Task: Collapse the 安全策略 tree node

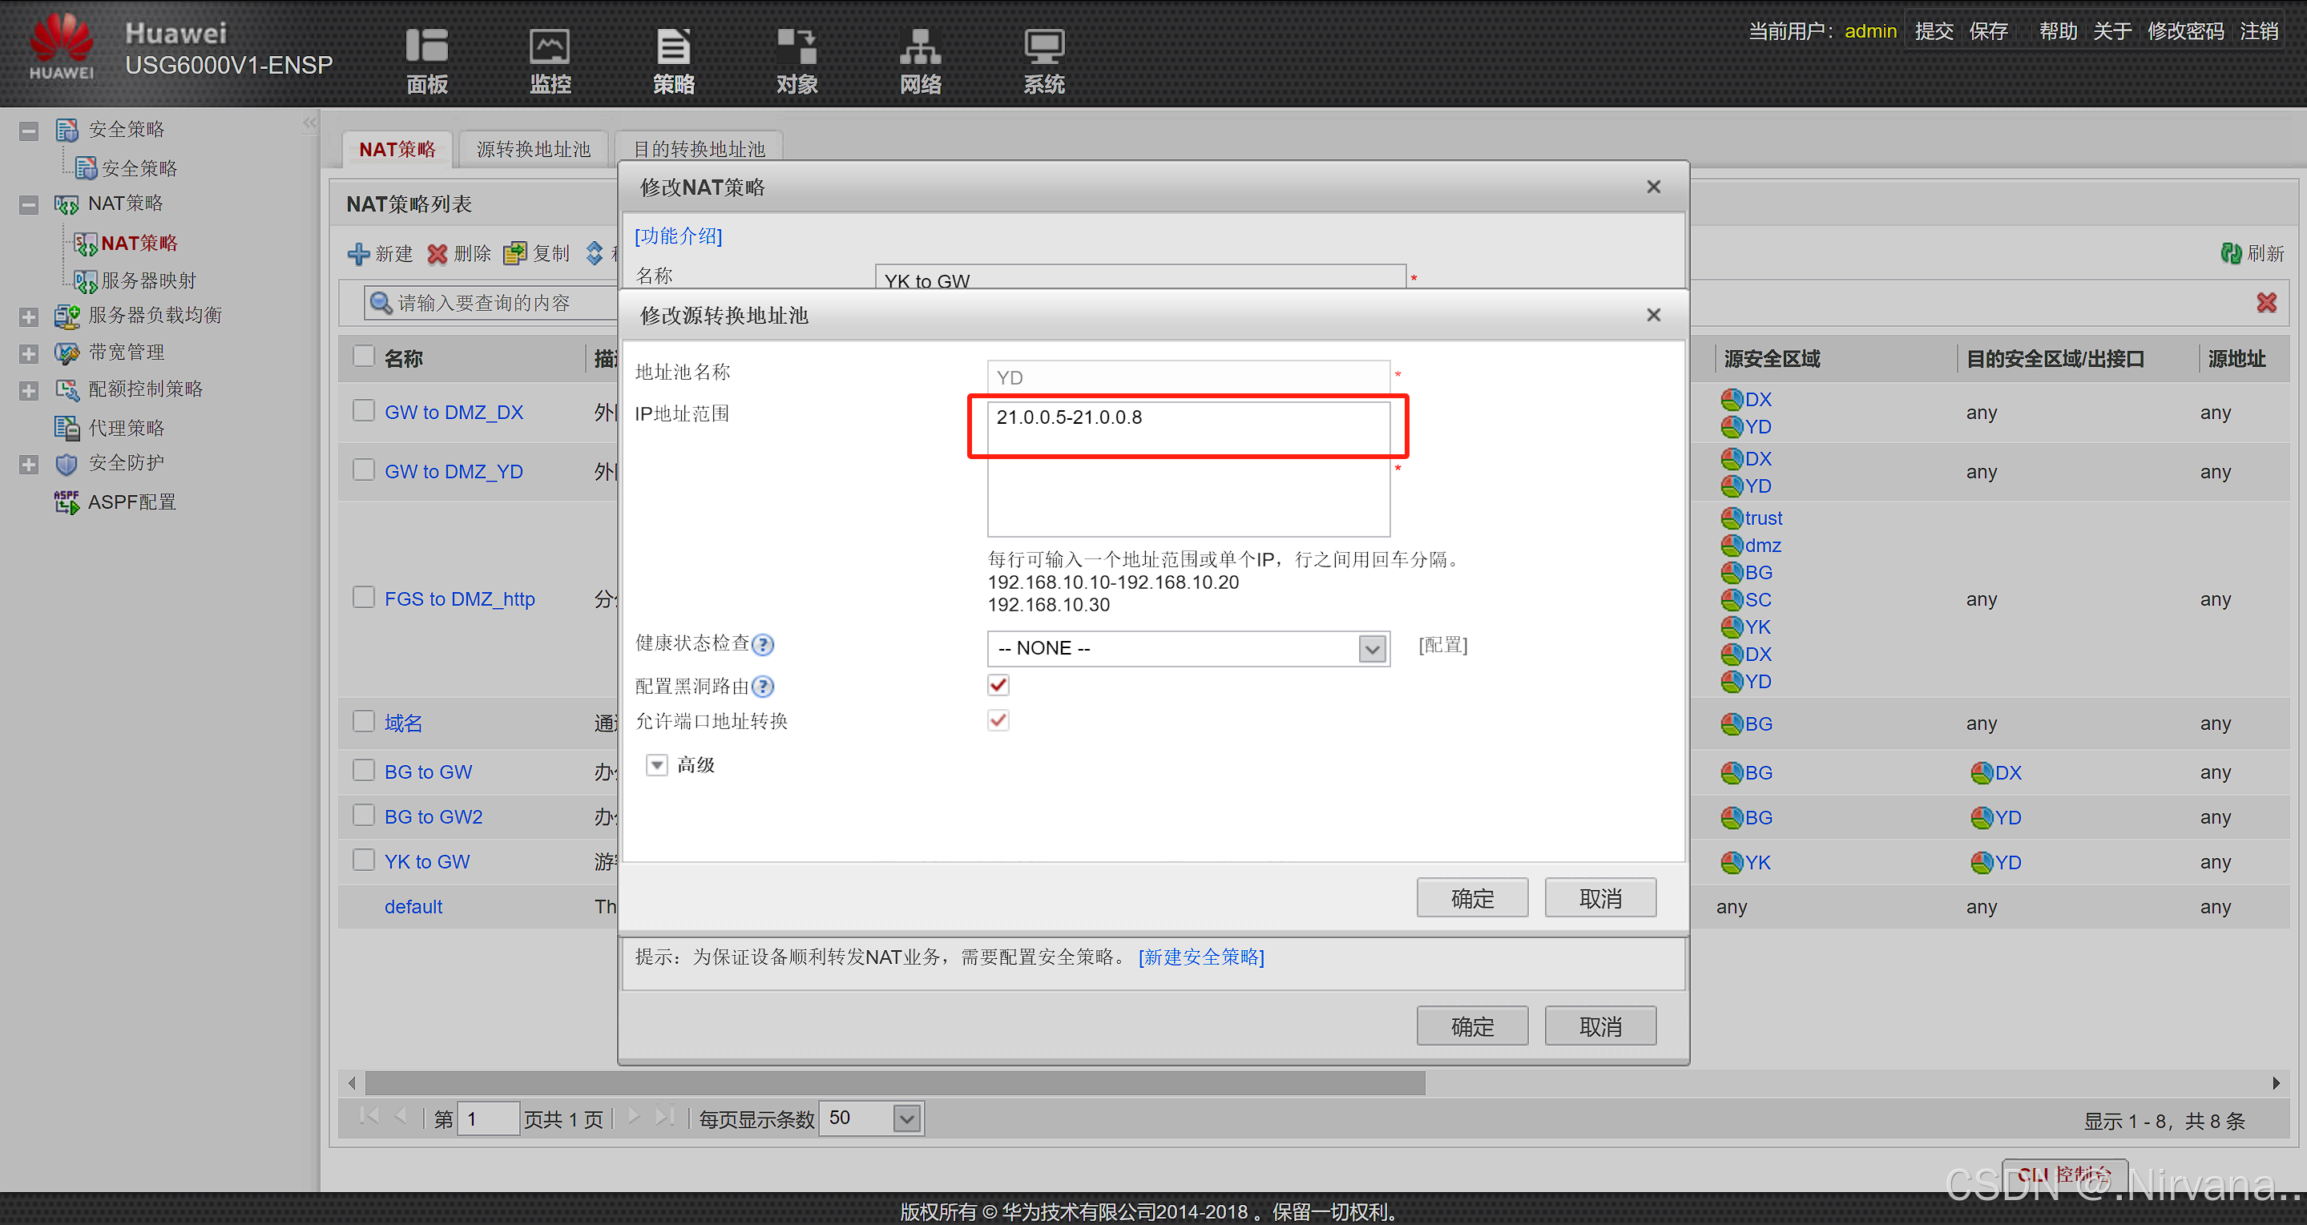Action: click(x=29, y=131)
